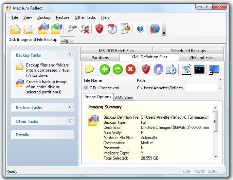Image resolution: width=233 pixels, height=180 pixels.
Task: Click the green plus add XML file icon
Action: click(x=105, y=69)
